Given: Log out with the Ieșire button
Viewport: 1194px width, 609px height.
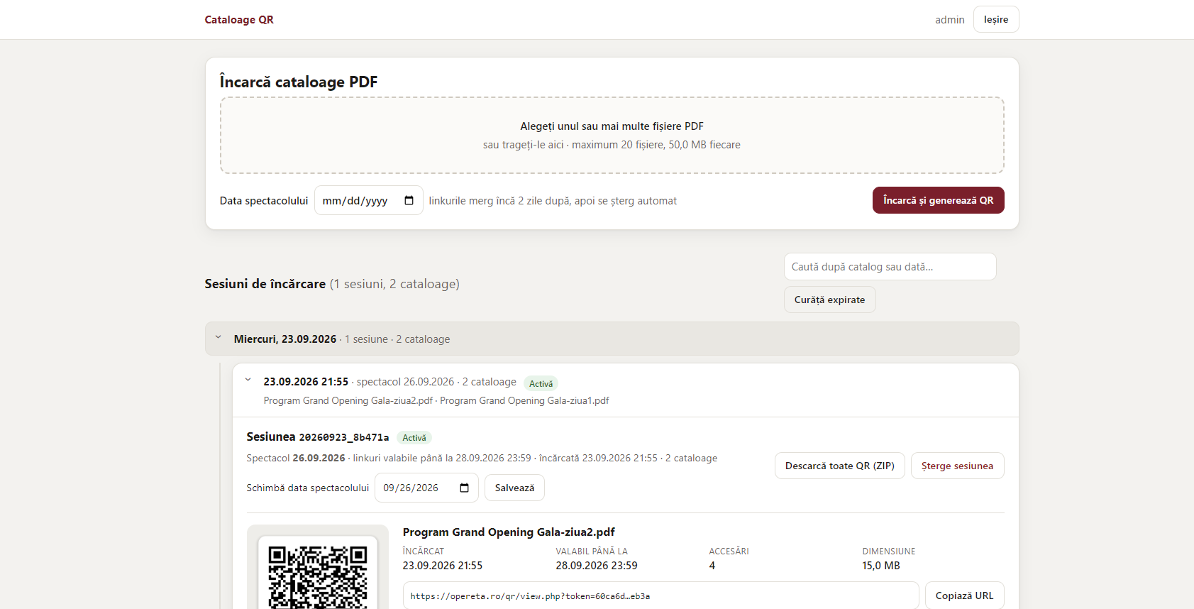Looking at the screenshot, I should coord(996,19).
